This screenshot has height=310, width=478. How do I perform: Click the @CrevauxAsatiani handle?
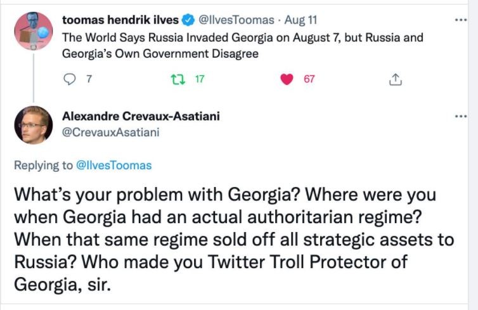pos(110,132)
